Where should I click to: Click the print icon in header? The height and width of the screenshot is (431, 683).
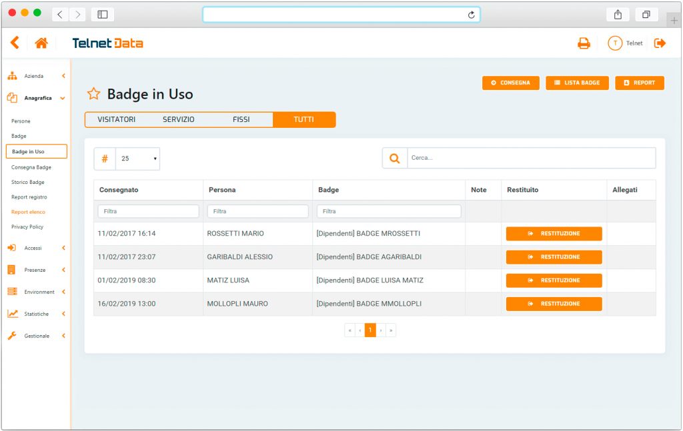point(584,43)
